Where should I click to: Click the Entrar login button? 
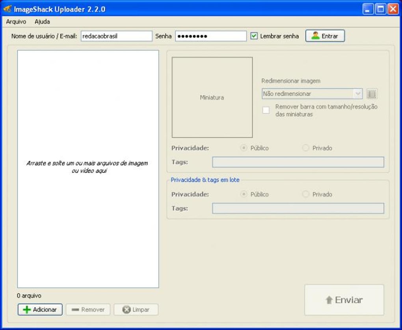coord(325,36)
